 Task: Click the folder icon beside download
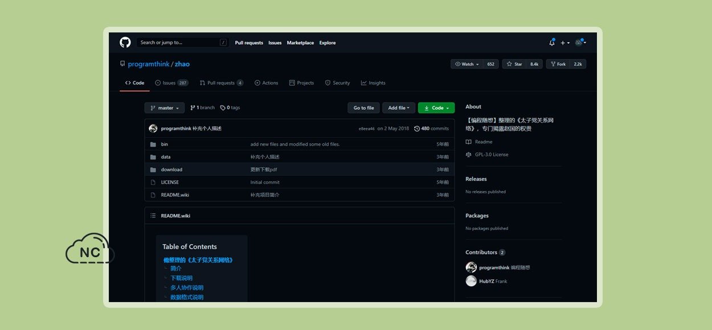(153, 170)
